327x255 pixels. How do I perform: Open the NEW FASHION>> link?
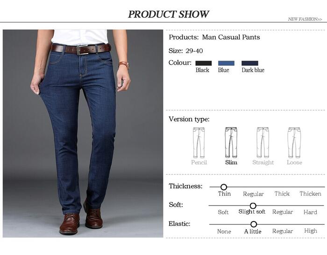(x=305, y=19)
